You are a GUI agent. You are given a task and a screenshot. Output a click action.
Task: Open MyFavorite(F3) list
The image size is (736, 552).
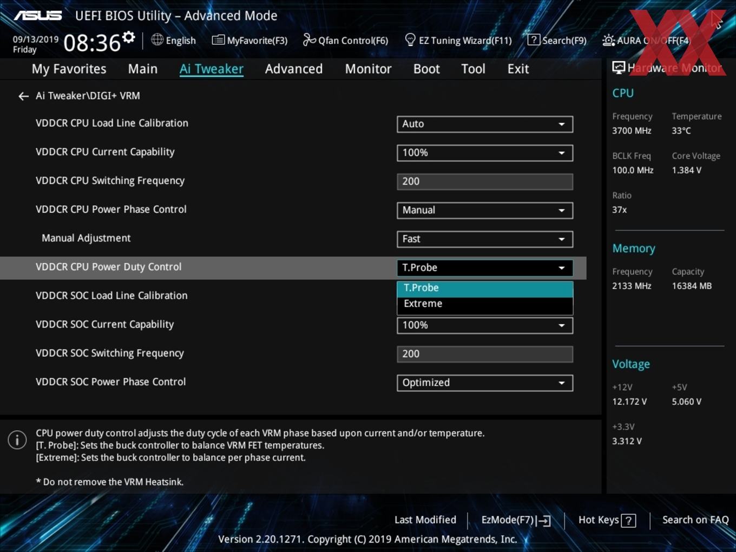click(249, 41)
